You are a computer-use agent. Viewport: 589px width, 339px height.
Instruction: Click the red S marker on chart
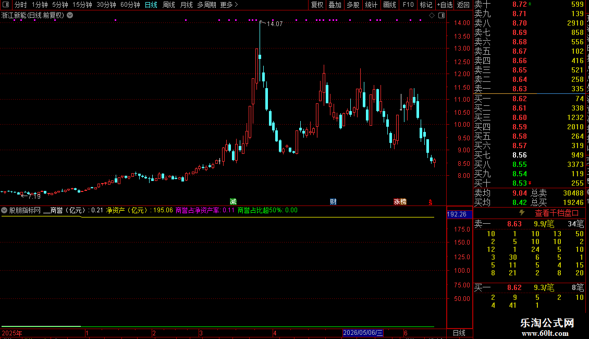(431, 202)
